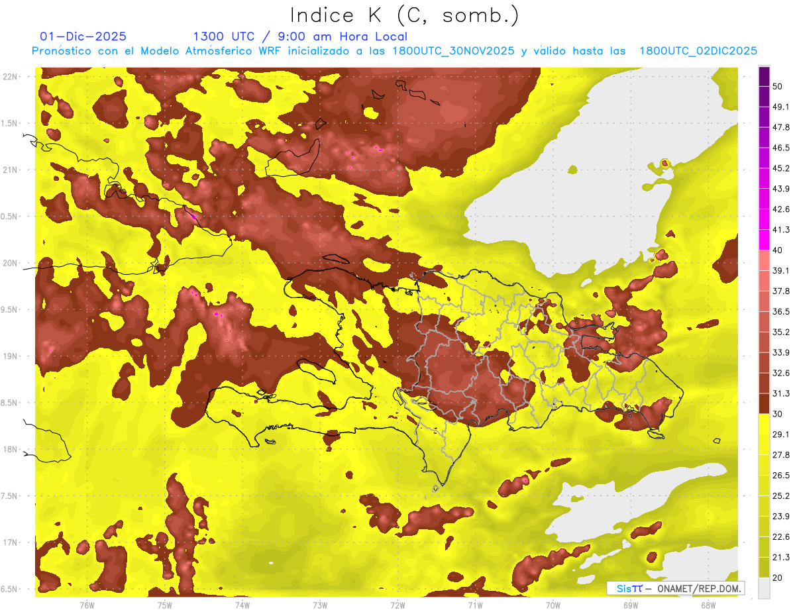
Task: Select the "18N" latitude axis label
Action: (x=11, y=449)
